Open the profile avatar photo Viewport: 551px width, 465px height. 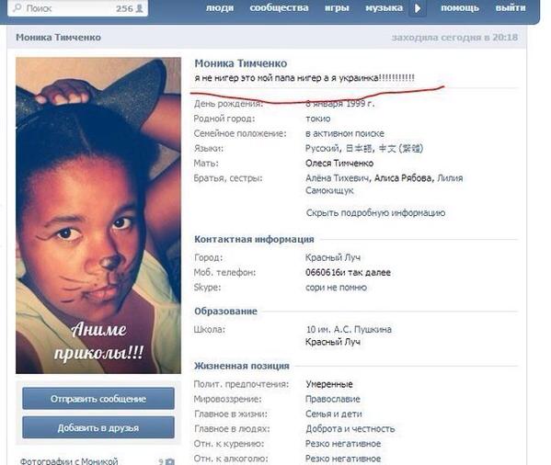coord(98,215)
